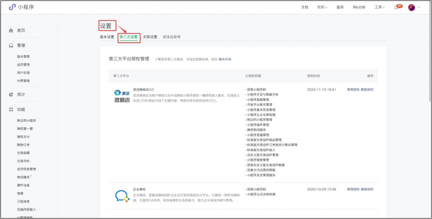Open 微信支付 in sidebar
This screenshot has width=432, height=219.
(23, 137)
